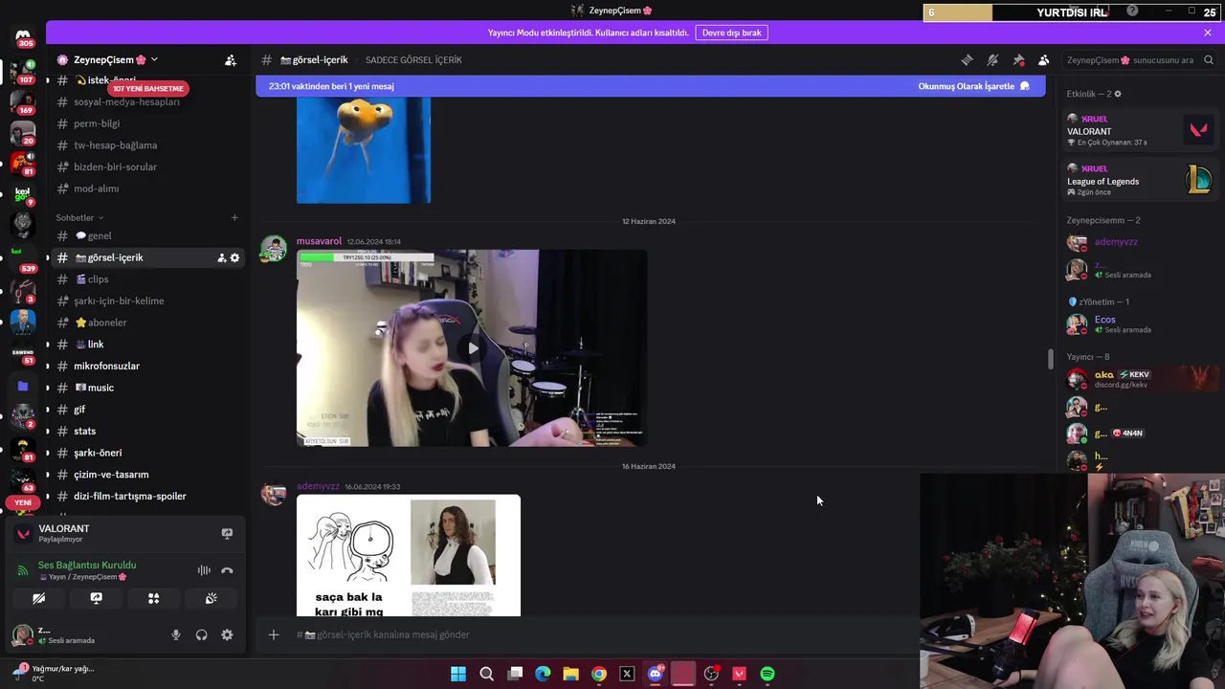Open the League of Legends activity card
The width and height of the screenshot is (1225, 689).
click(x=1139, y=180)
